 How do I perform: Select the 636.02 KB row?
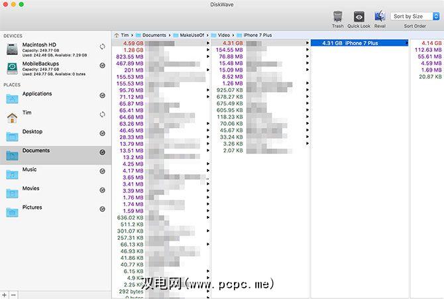(x=162, y=217)
